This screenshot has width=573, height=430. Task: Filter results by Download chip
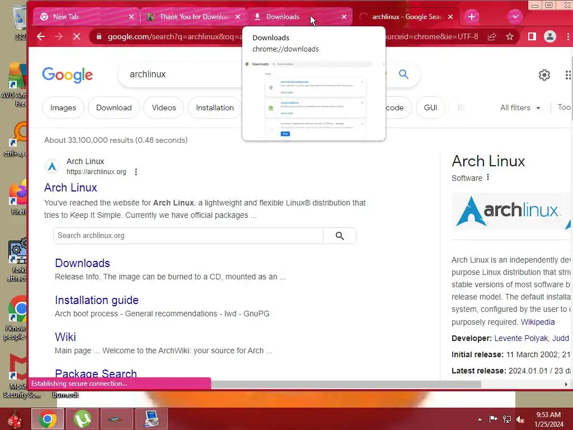(114, 108)
